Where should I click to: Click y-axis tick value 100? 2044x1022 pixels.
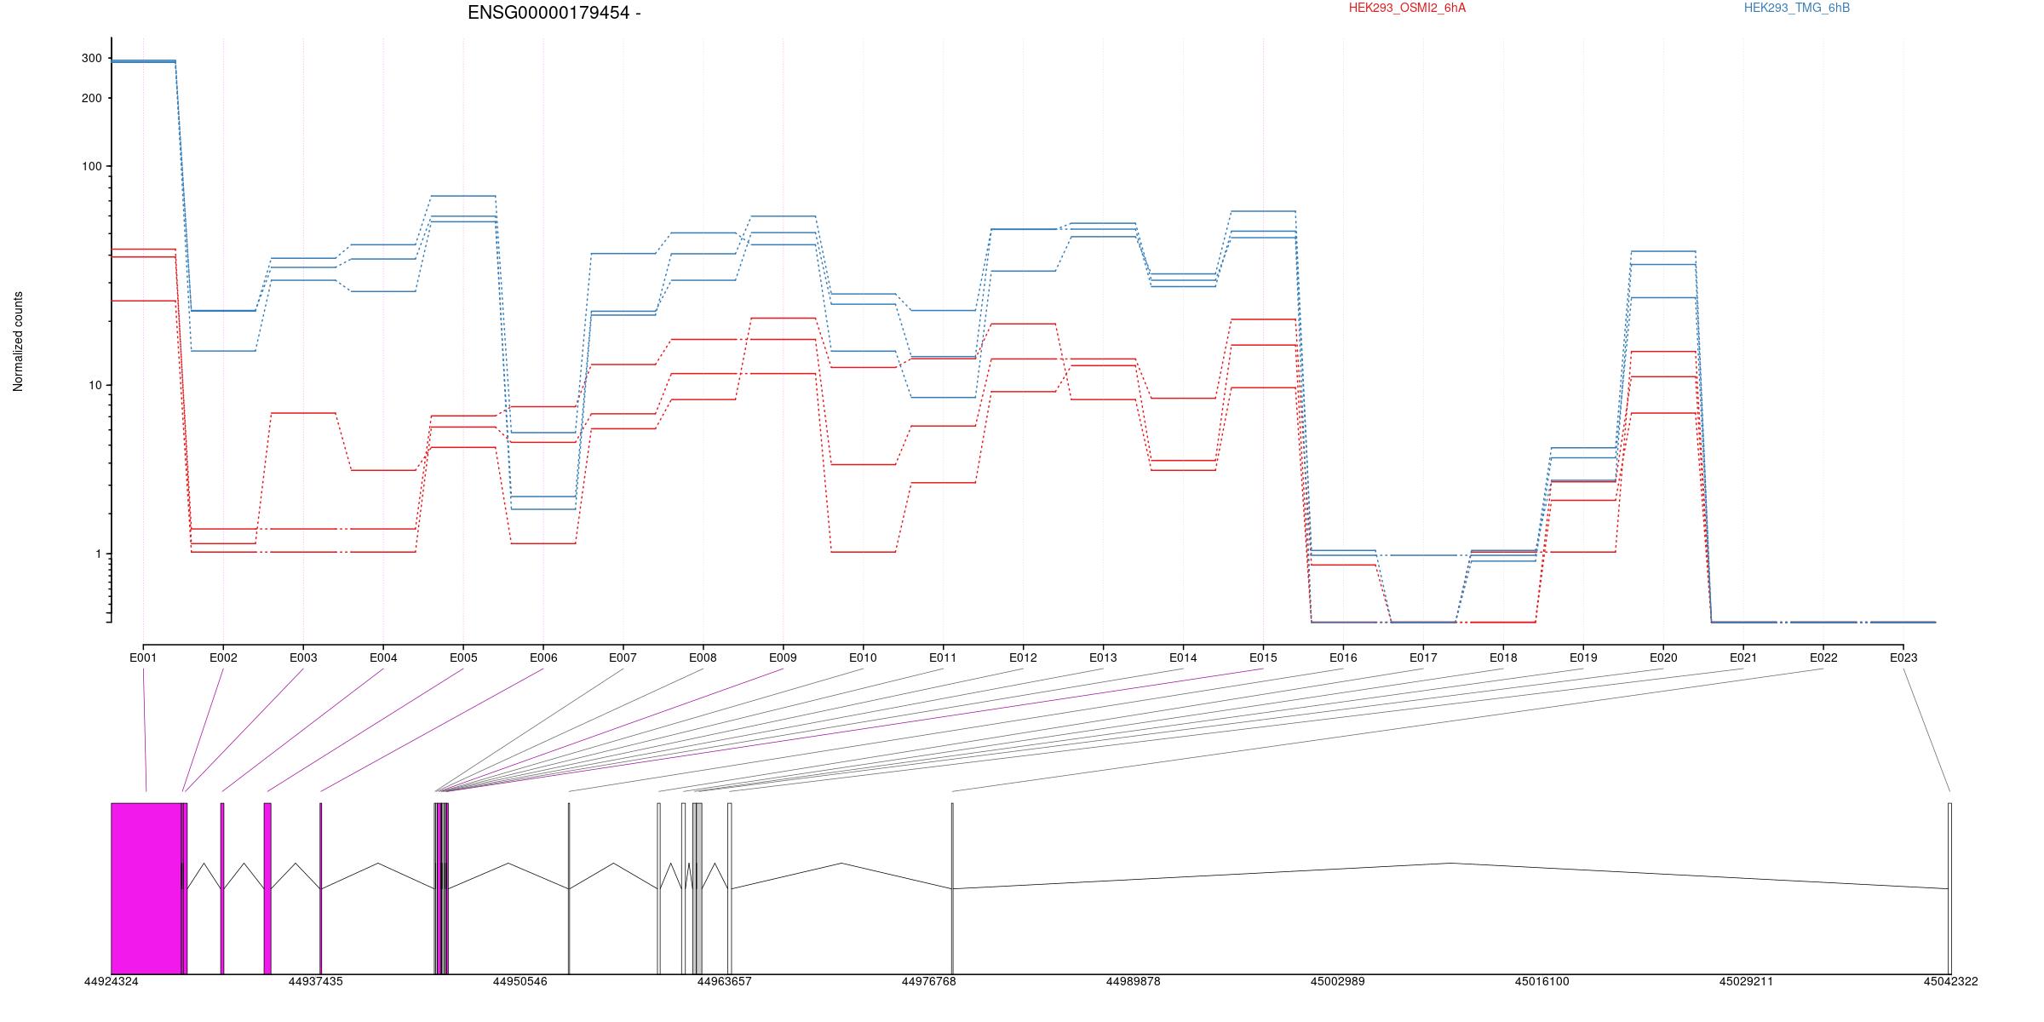pos(91,166)
